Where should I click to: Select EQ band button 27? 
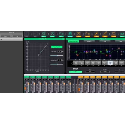coord(110,63)
